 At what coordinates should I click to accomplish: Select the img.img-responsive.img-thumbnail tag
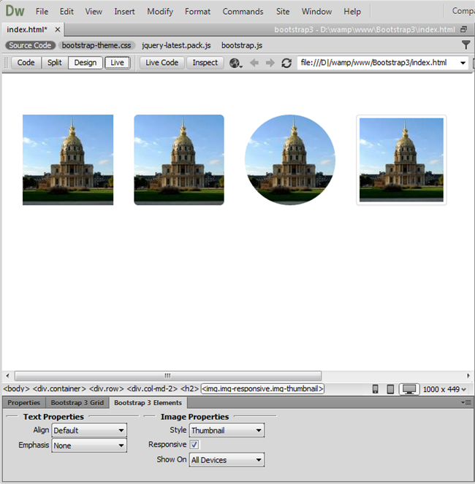tap(262, 388)
